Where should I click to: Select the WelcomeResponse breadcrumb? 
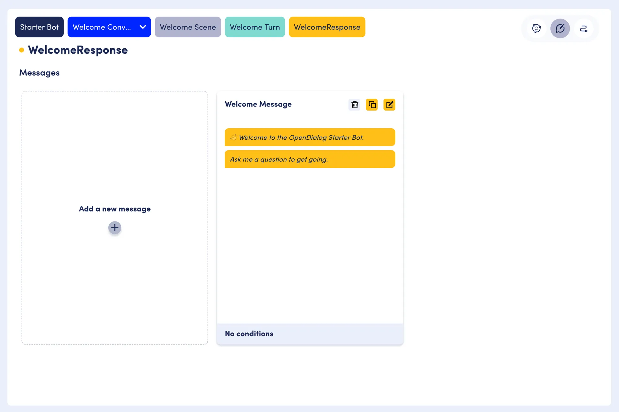pos(327,27)
